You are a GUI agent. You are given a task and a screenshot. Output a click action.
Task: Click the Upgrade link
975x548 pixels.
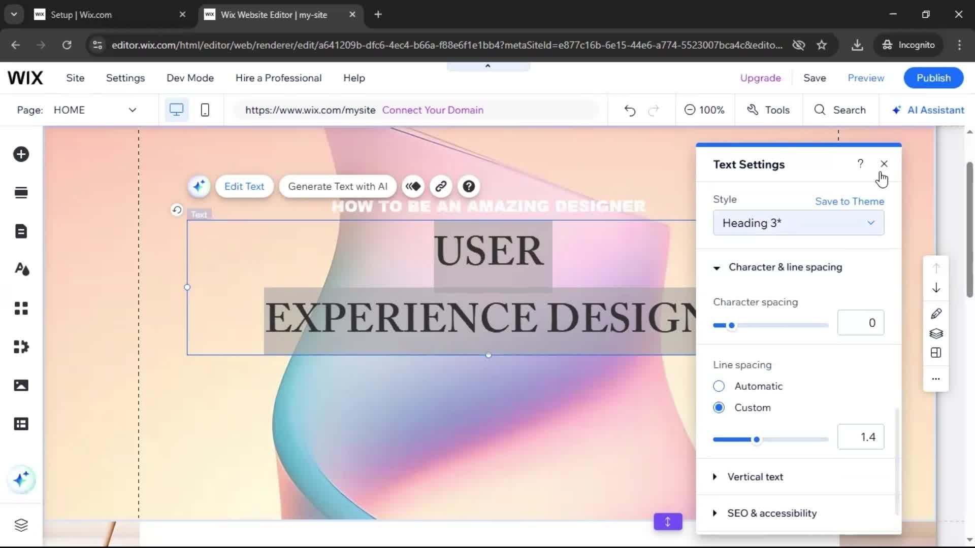pos(760,78)
